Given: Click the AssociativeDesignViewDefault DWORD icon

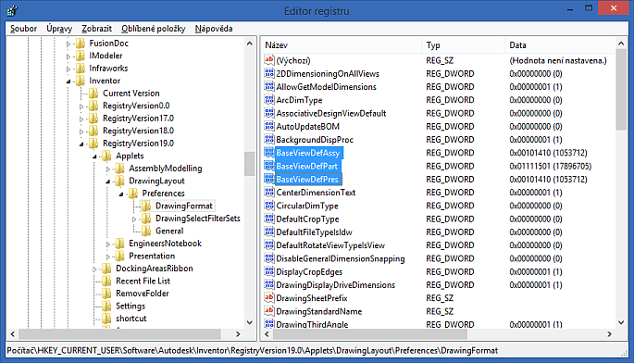Looking at the screenshot, I should pyautogui.click(x=269, y=113).
